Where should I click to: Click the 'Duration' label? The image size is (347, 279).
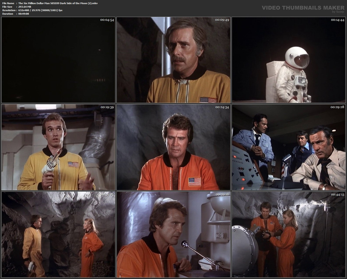pos(8,14)
